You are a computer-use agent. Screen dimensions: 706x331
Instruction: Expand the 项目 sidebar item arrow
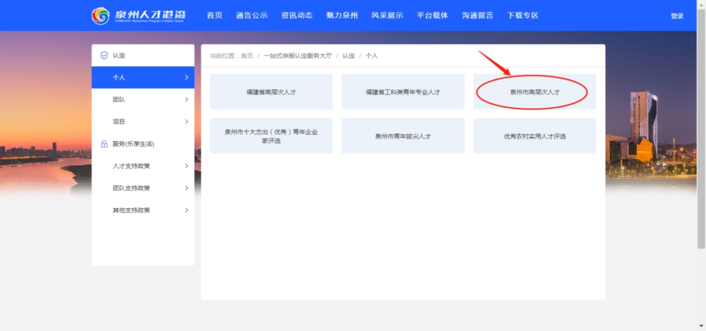click(186, 122)
